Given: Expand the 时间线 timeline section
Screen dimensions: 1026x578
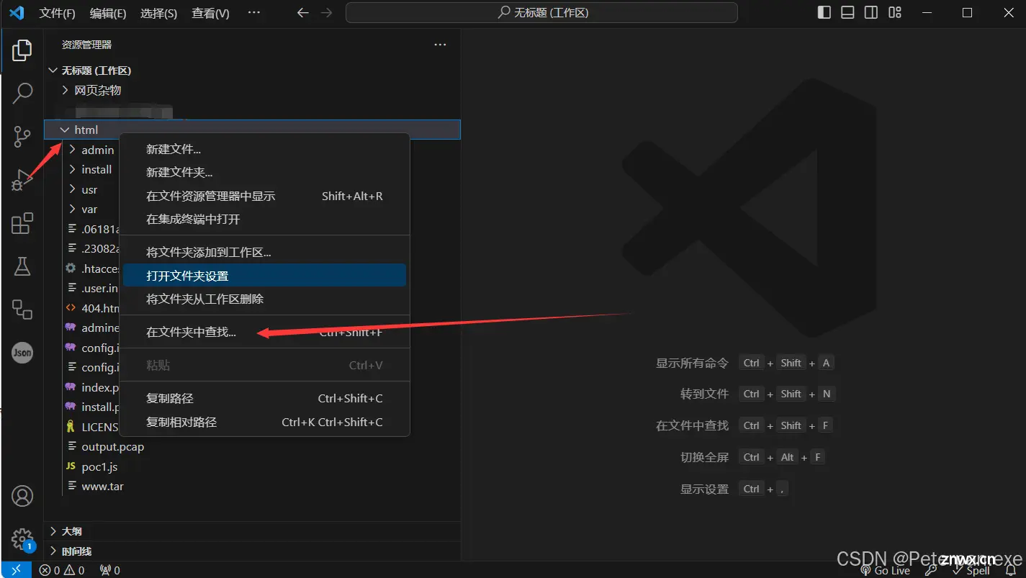Looking at the screenshot, I should pos(252,551).
